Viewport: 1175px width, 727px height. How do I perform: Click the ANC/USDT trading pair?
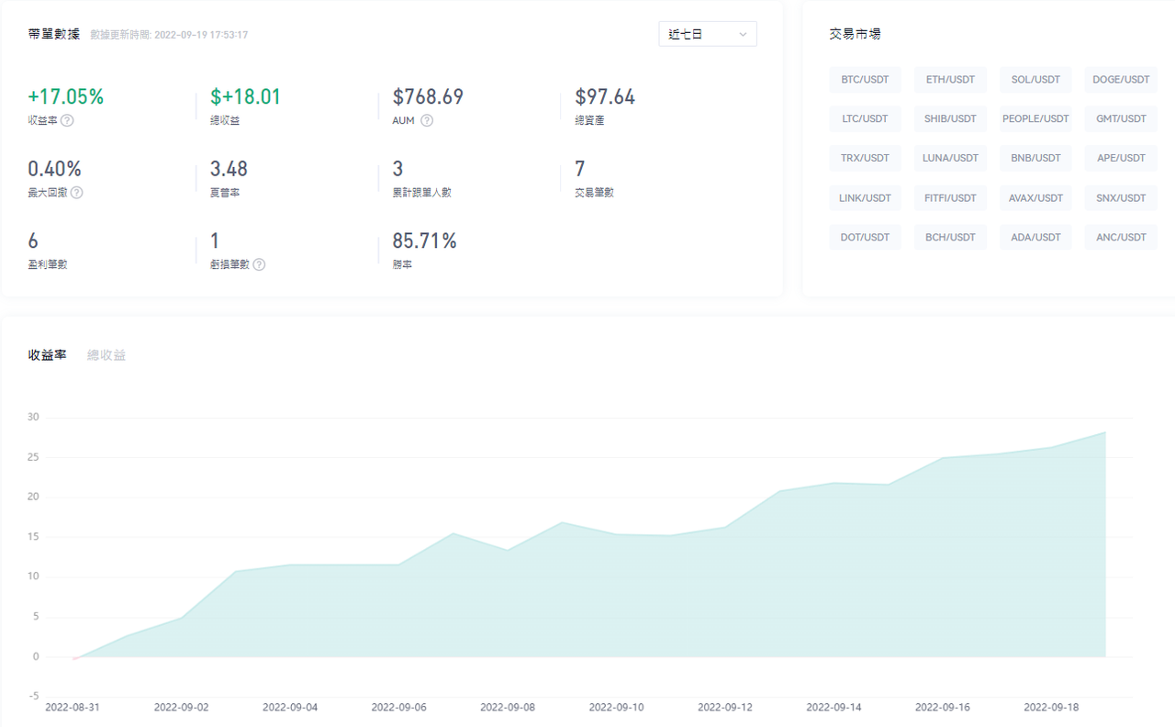(x=1121, y=237)
